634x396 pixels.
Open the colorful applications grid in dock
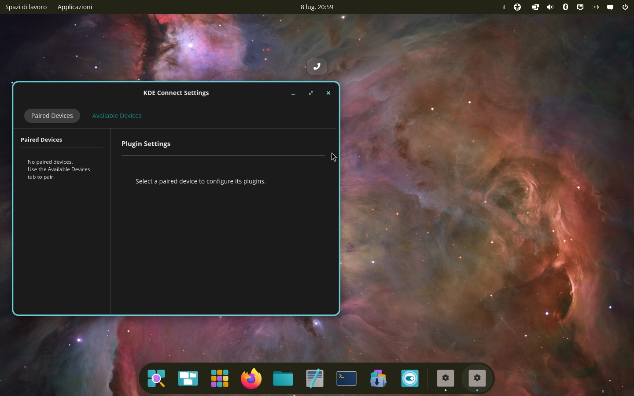[x=220, y=378]
